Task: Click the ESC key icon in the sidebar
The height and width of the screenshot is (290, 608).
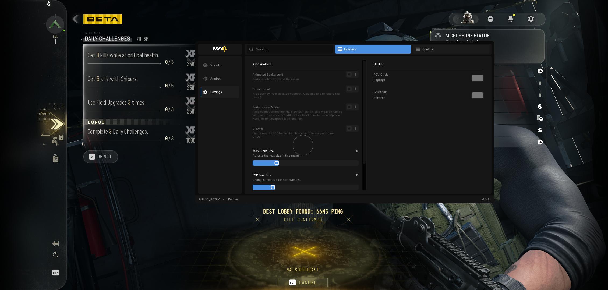Action: click(x=56, y=273)
